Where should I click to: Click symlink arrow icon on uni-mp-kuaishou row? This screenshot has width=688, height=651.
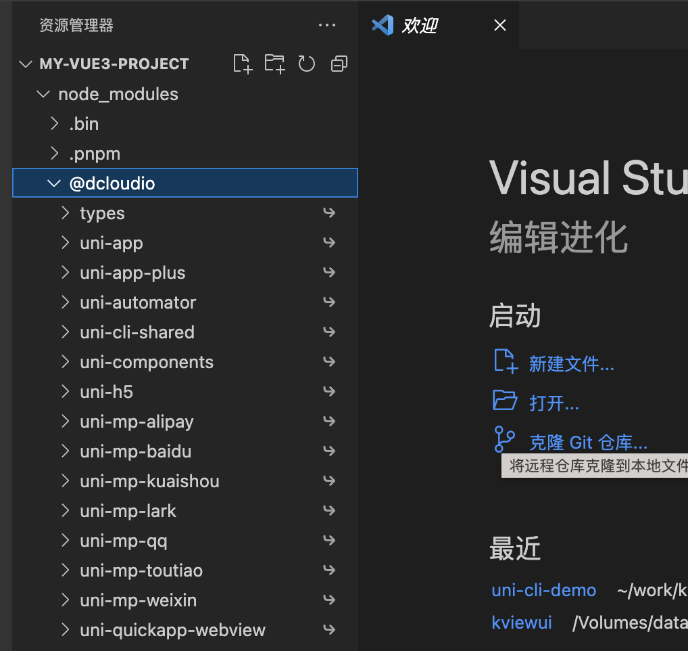click(x=329, y=481)
